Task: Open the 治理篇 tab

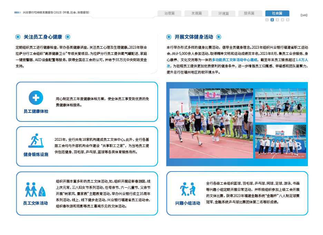Action: (169, 13)
